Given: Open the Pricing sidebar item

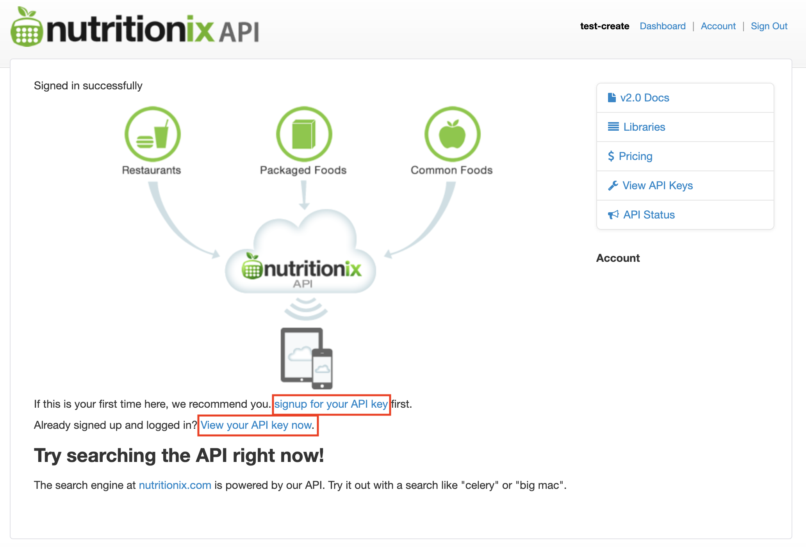Looking at the screenshot, I should pyautogui.click(x=685, y=156).
